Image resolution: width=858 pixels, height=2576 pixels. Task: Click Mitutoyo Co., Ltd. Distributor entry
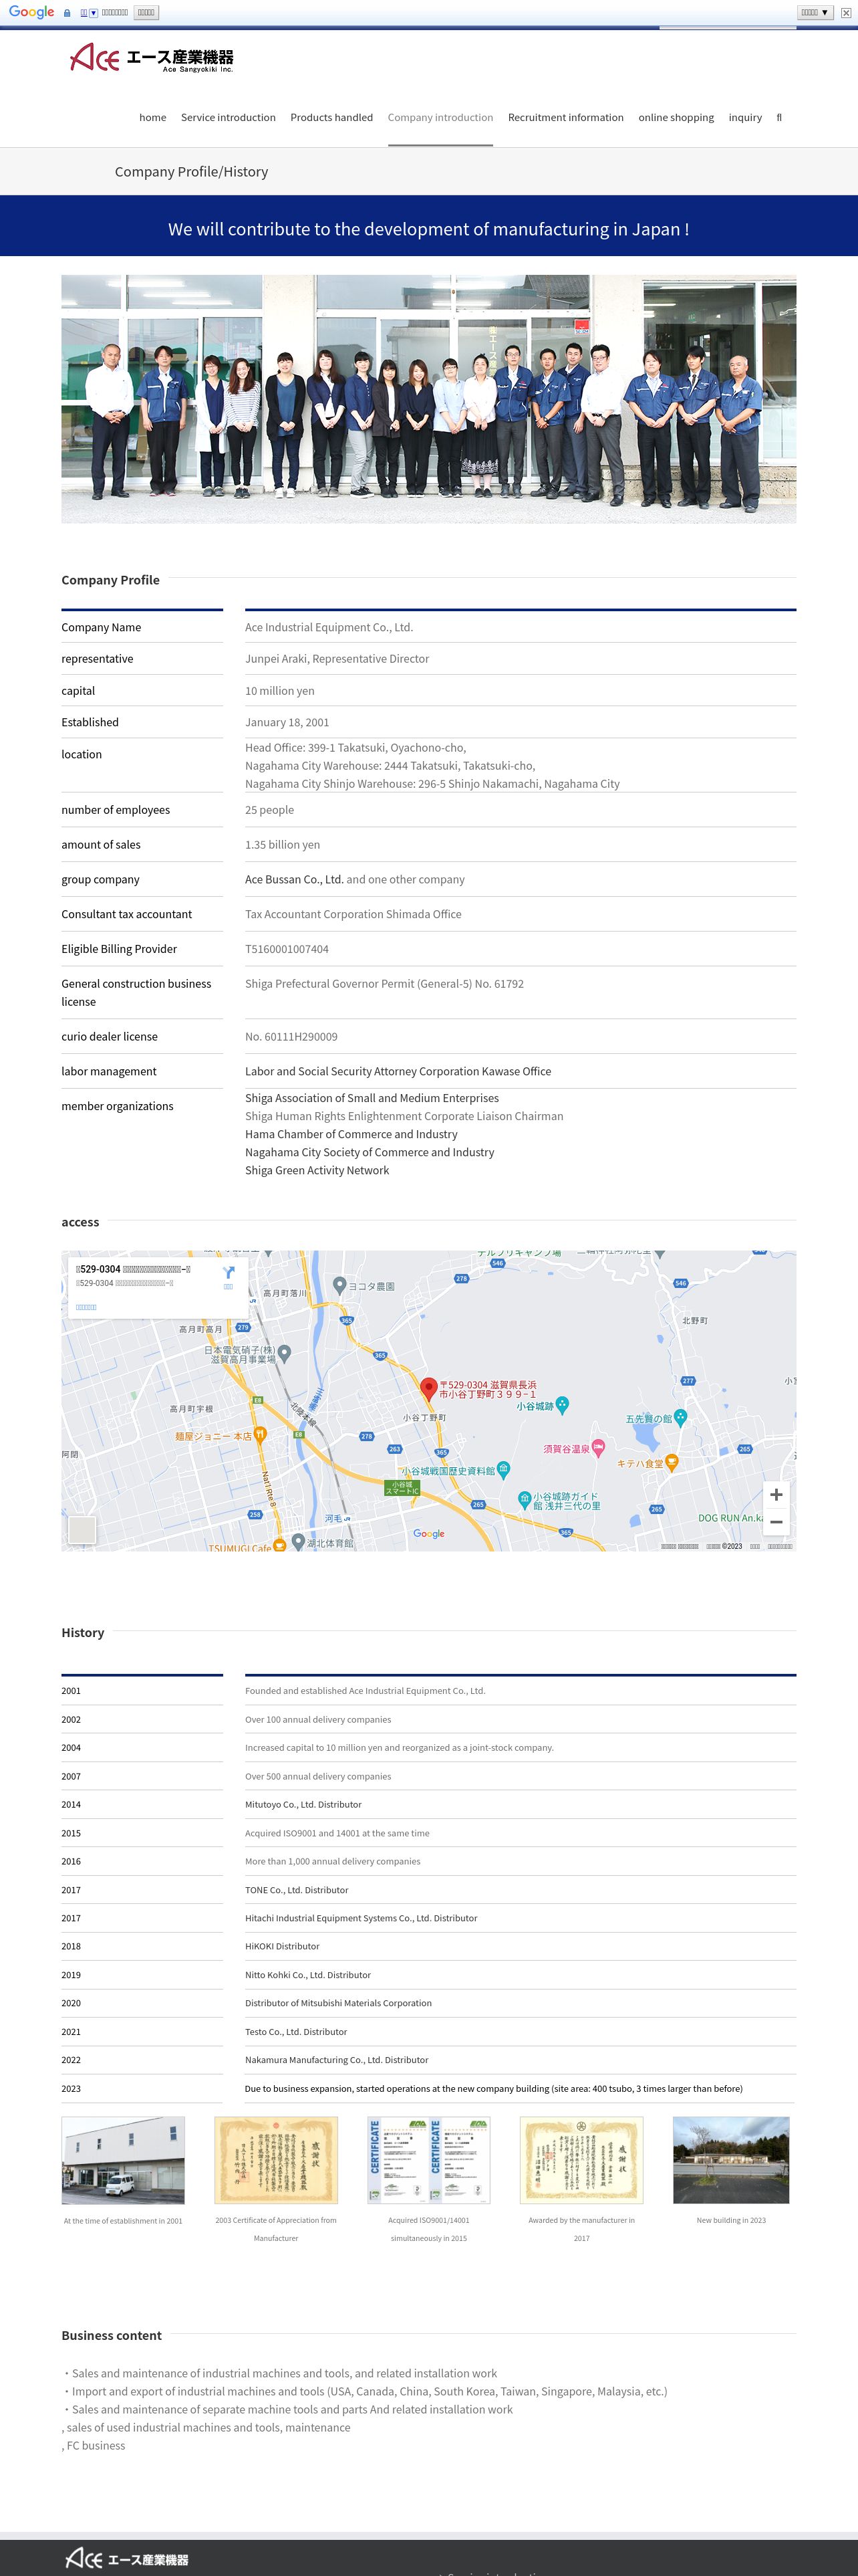303,1804
